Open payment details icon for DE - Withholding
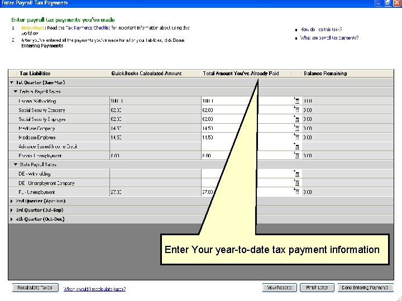Image resolution: width=402 pixels, height=301 pixels. (296, 174)
